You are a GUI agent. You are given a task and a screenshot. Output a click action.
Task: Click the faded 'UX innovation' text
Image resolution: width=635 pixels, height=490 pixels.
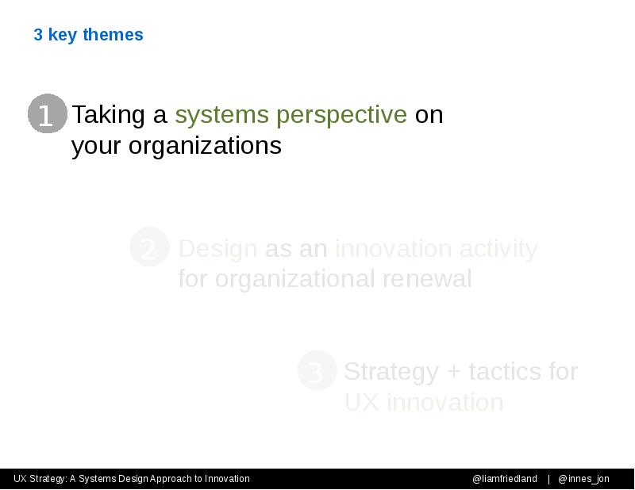click(x=424, y=403)
